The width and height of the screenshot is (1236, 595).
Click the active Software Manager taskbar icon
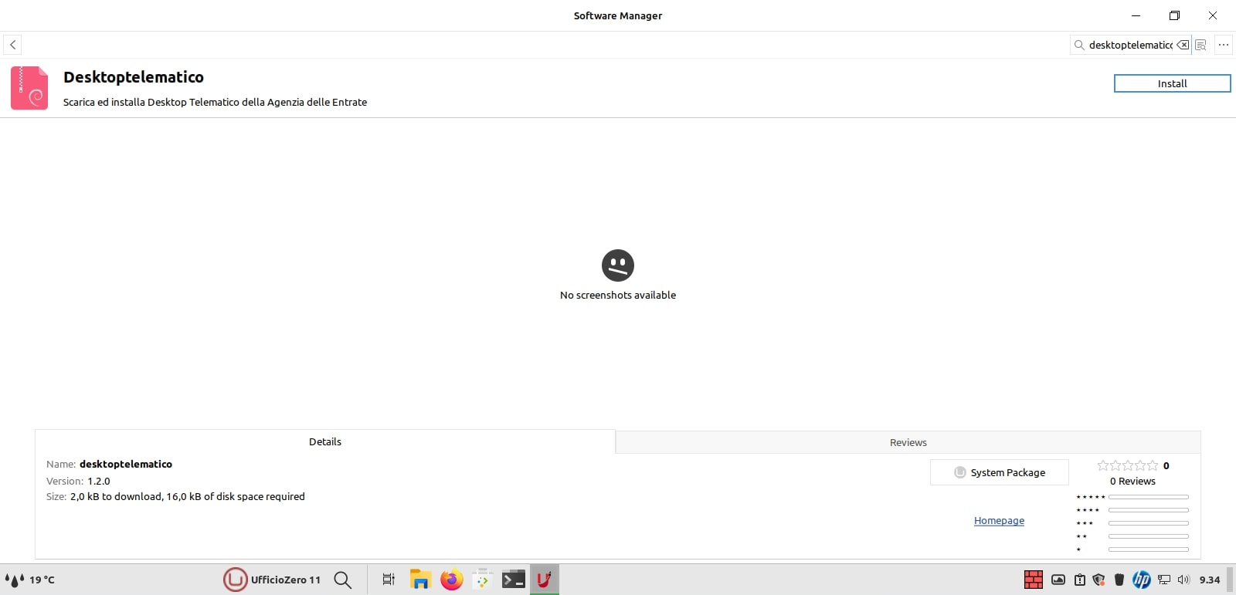pyautogui.click(x=545, y=580)
